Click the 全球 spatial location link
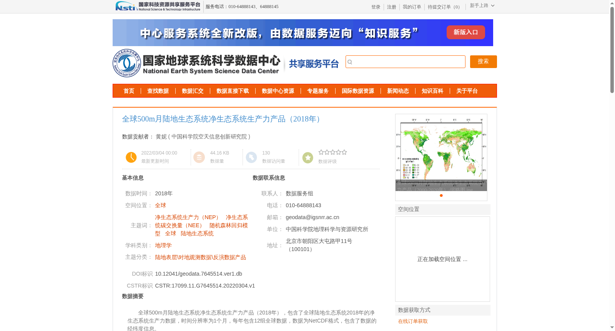Image resolution: width=615 pixels, height=331 pixels. point(161,205)
